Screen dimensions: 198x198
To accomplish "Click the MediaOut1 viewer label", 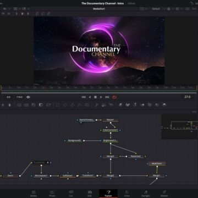I will 99,9.
